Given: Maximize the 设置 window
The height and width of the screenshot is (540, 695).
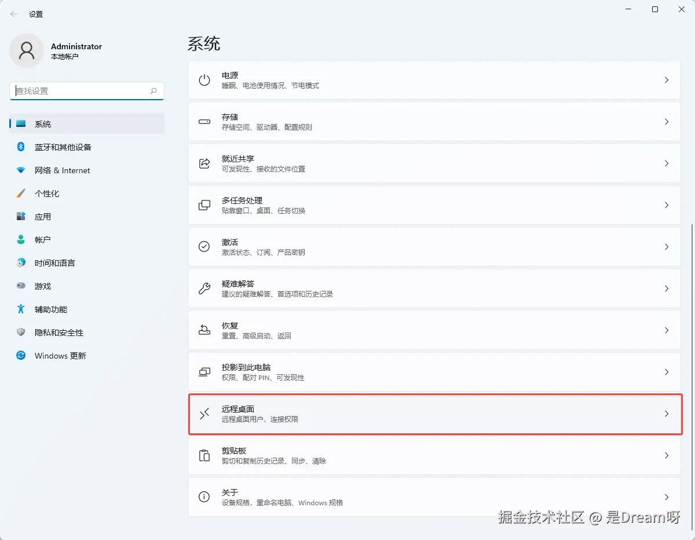Looking at the screenshot, I should (x=655, y=9).
